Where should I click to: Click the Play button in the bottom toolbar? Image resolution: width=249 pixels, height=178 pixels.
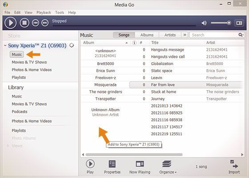pyautogui.click(x=90, y=166)
